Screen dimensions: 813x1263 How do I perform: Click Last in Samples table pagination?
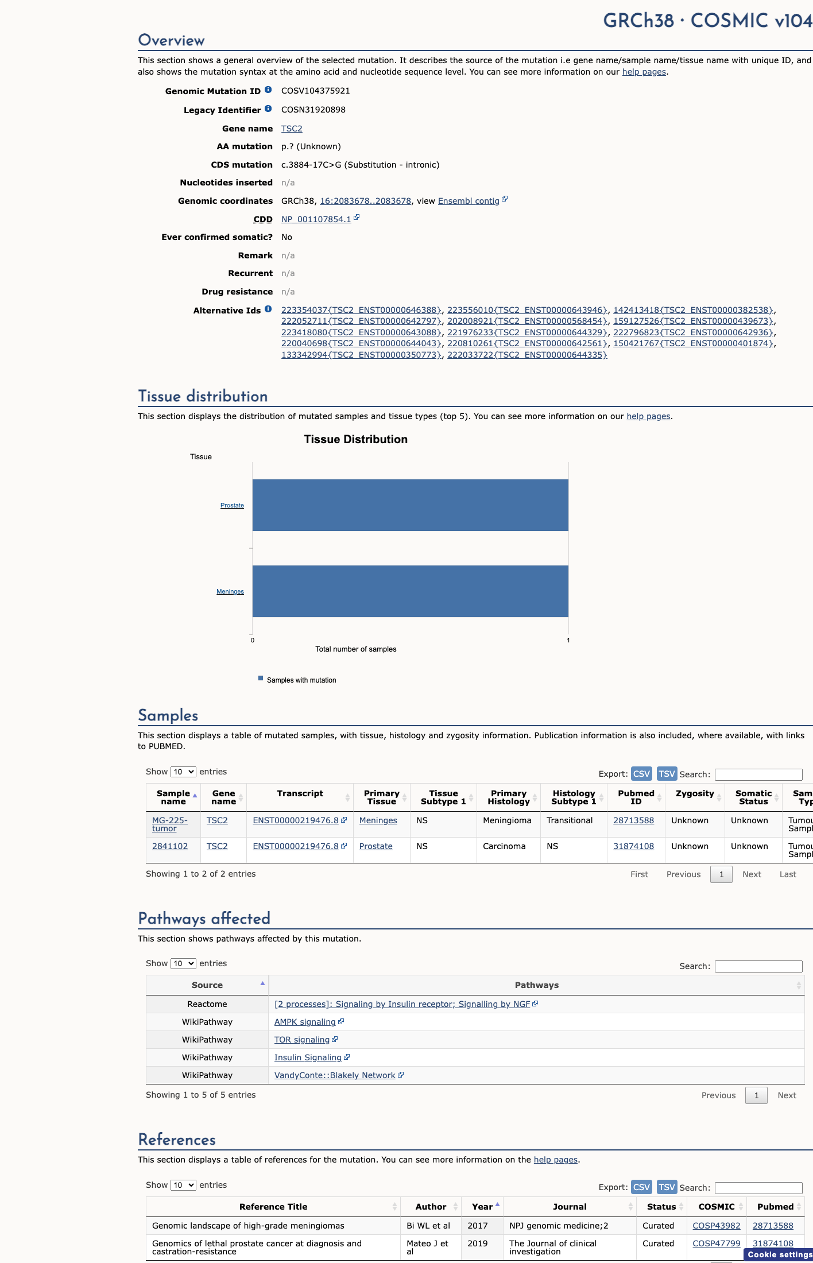(x=788, y=874)
